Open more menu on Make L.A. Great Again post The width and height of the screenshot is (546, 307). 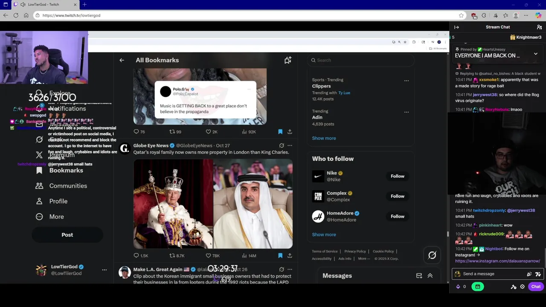coord(290,269)
